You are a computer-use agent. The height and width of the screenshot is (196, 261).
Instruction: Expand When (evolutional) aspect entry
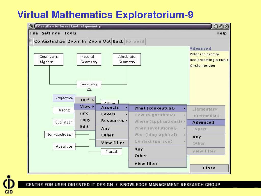158,128
